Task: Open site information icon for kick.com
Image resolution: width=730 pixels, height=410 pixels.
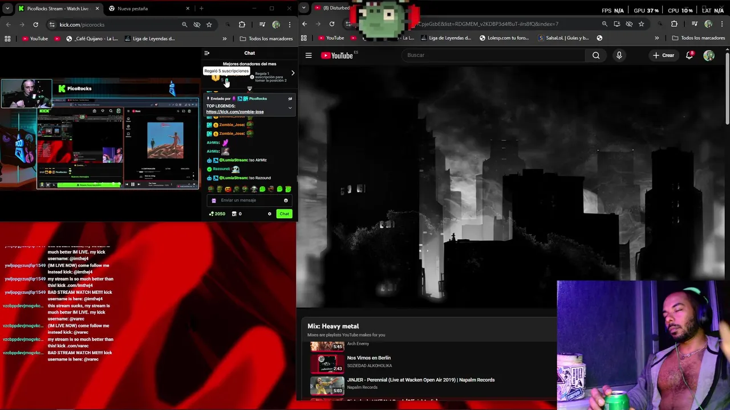Action: click(x=52, y=24)
